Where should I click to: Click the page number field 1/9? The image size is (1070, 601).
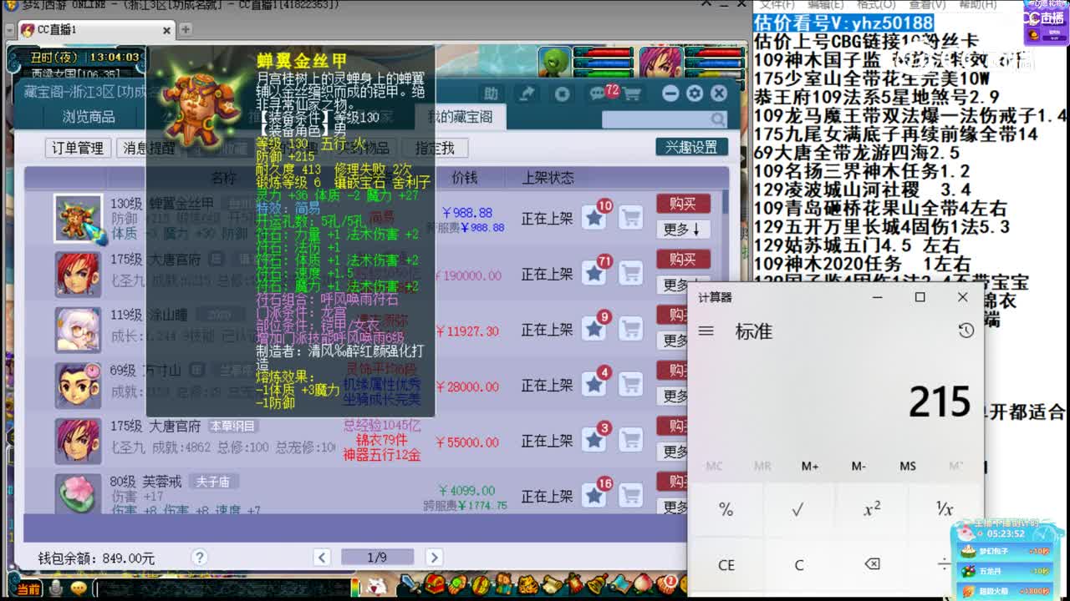[x=377, y=557]
